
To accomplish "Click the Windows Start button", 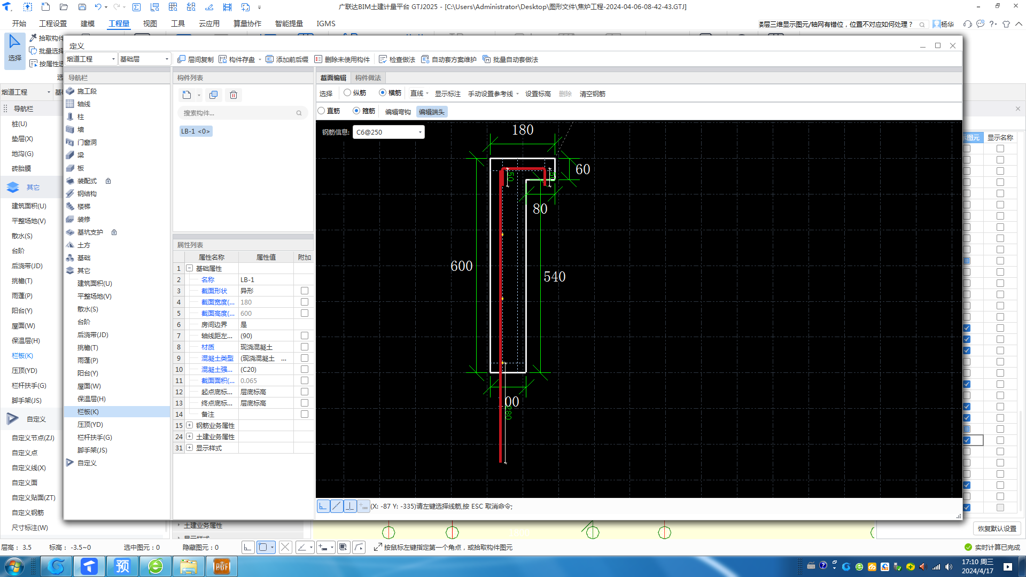I will [x=14, y=566].
